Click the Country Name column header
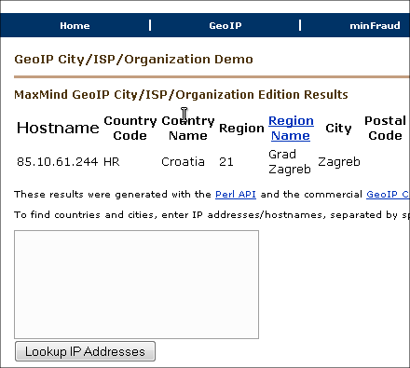 click(x=188, y=128)
